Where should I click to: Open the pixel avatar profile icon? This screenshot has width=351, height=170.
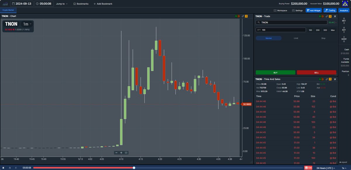tap(345, 4)
